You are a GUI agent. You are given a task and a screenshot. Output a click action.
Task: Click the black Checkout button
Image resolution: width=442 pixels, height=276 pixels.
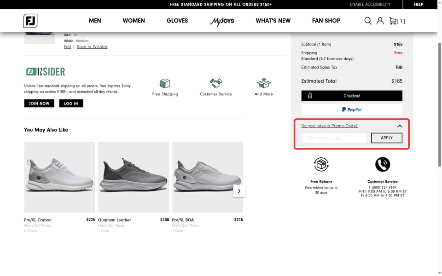(x=351, y=96)
